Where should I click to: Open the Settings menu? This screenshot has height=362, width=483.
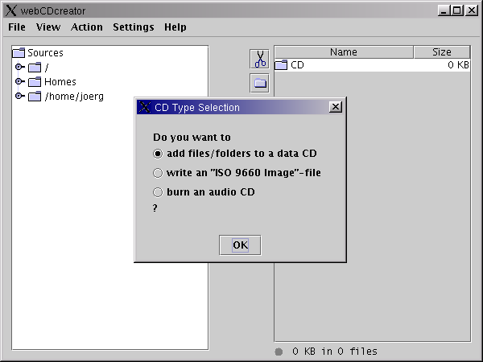(x=134, y=27)
